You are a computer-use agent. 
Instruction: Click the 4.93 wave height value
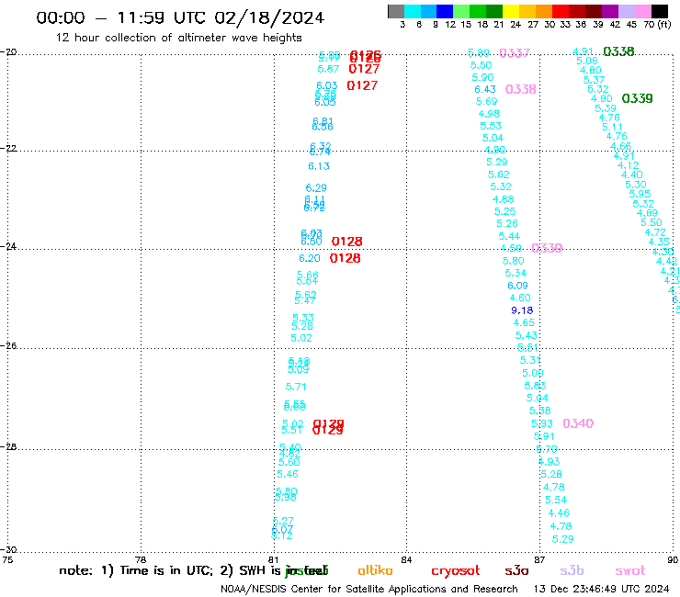pyautogui.click(x=549, y=462)
